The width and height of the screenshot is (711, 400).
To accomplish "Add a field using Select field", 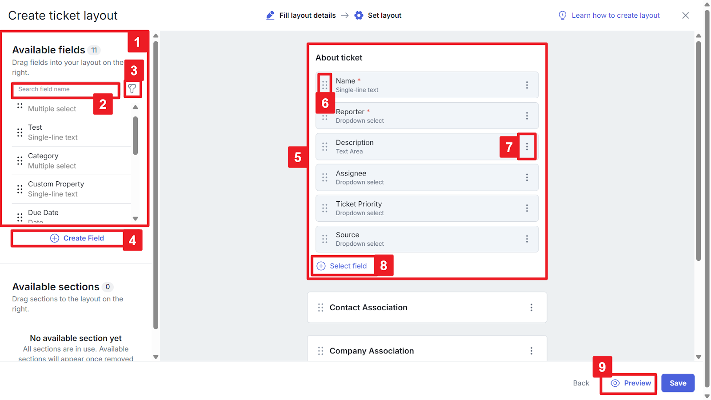I will point(342,266).
